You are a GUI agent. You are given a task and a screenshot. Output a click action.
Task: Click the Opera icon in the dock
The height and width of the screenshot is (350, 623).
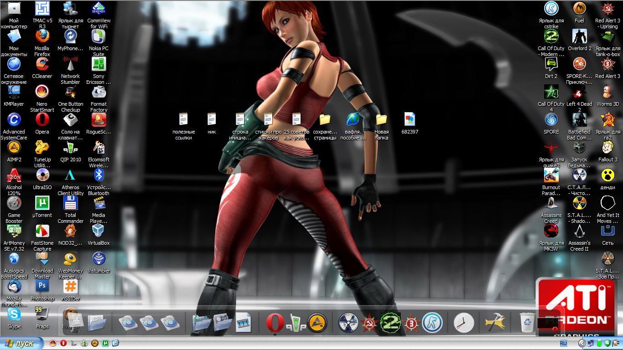(x=275, y=323)
